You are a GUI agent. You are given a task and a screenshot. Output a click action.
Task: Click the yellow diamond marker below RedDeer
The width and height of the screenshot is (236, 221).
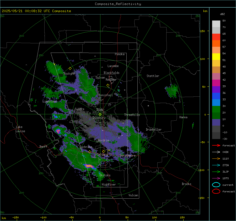click(x=108, y=85)
